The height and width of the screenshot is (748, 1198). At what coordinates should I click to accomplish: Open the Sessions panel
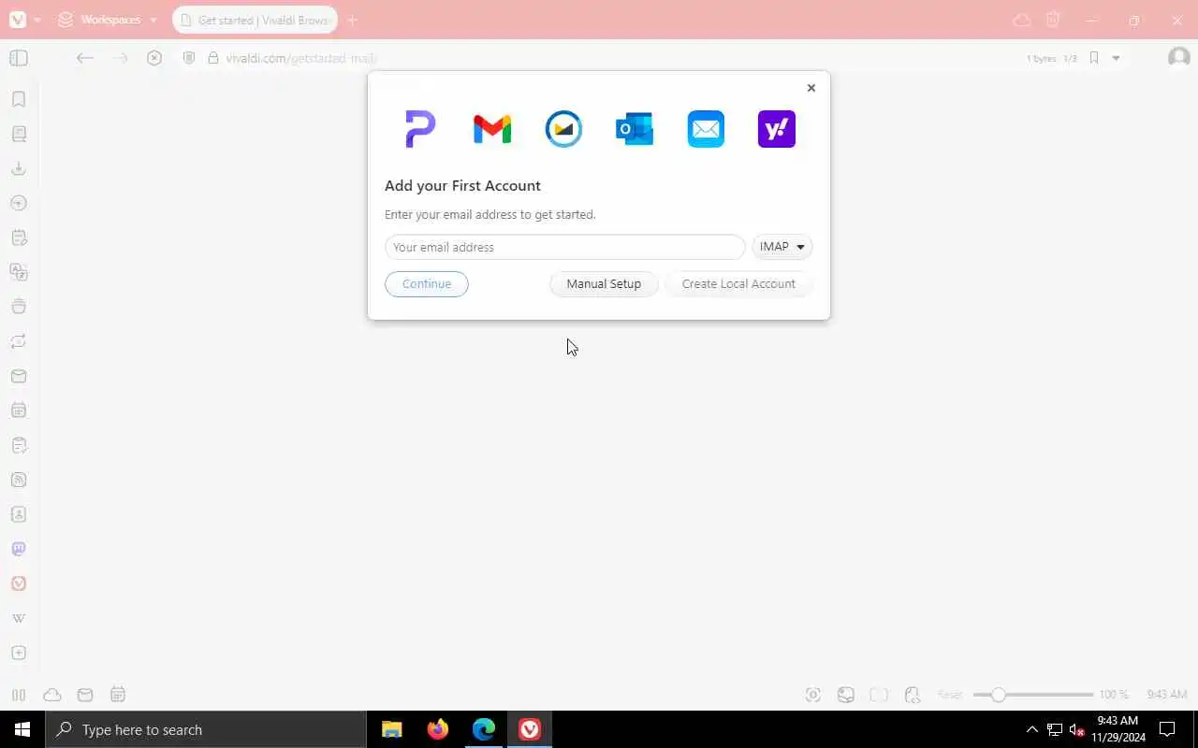click(19, 341)
